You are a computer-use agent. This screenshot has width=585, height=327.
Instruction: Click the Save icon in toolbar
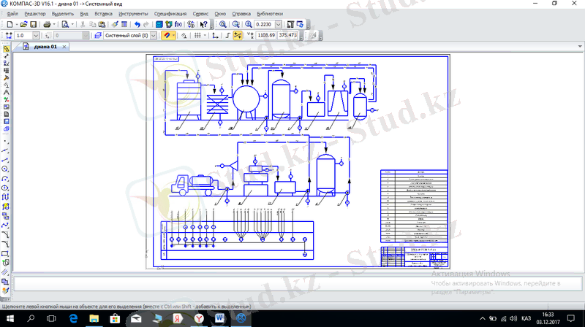pos(34,24)
